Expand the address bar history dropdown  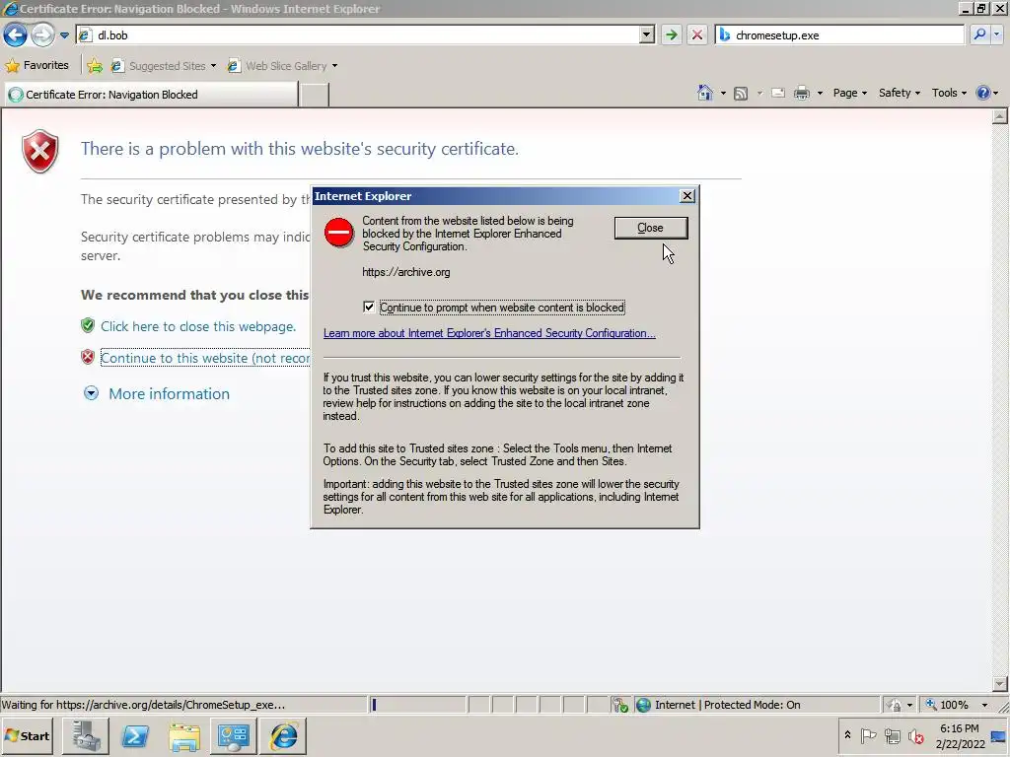(x=647, y=34)
